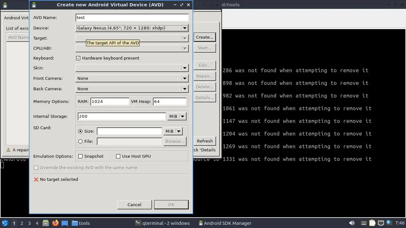This screenshot has height=228, width=406.
Task: Click terminal line containing '1331 was not found'
Action: 297,159
